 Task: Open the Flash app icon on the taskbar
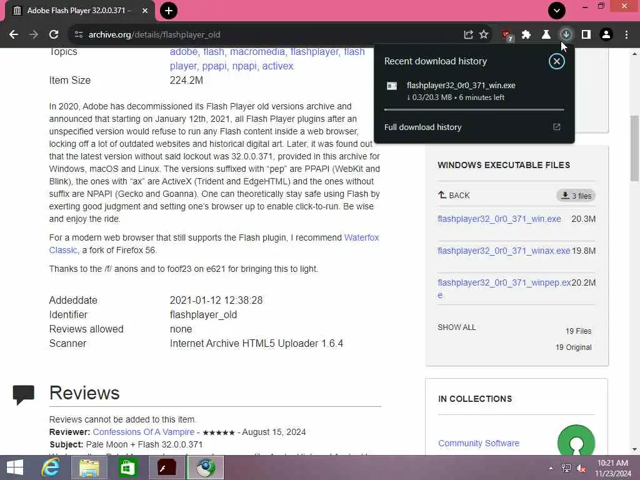point(167,467)
